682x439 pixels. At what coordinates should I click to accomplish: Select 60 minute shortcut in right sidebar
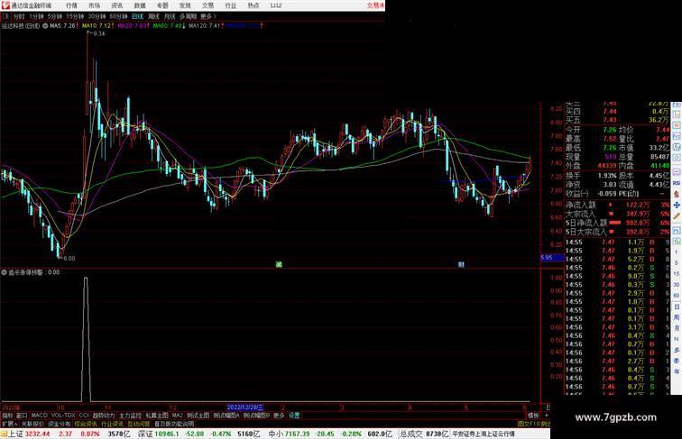pyautogui.click(x=677, y=296)
